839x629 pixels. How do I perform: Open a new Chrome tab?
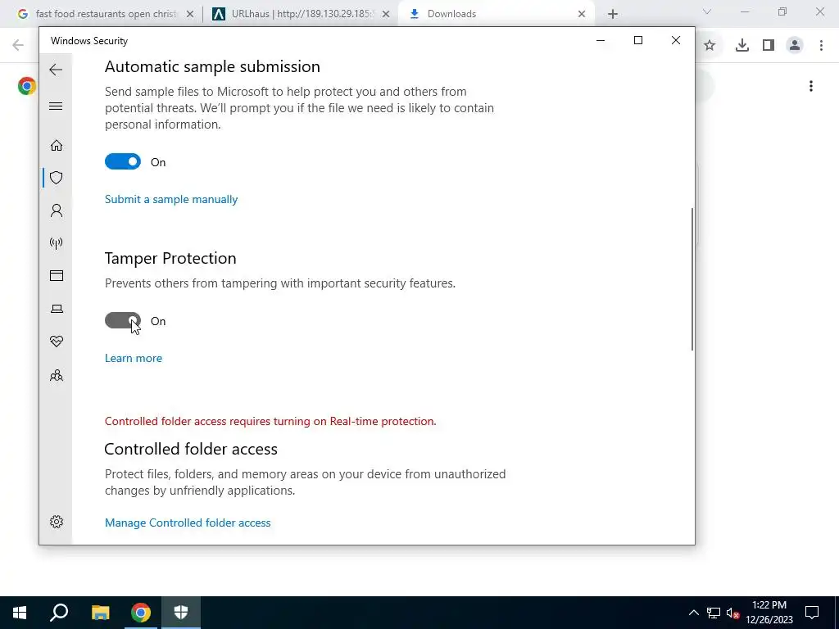(613, 14)
